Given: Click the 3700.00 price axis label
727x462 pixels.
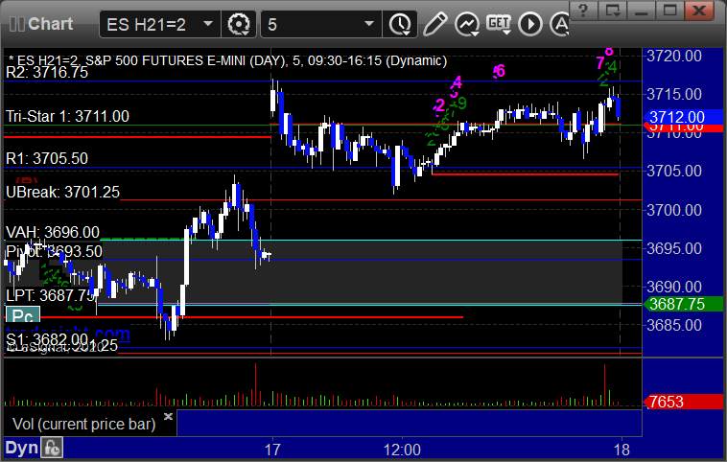Looking at the screenshot, I should 674,210.
